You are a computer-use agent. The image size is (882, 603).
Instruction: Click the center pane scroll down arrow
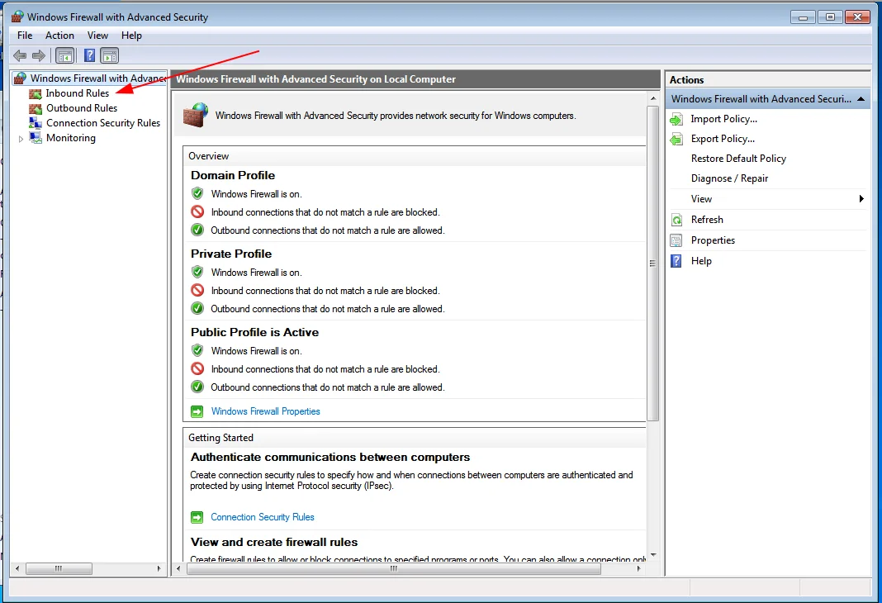coord(653,554)
